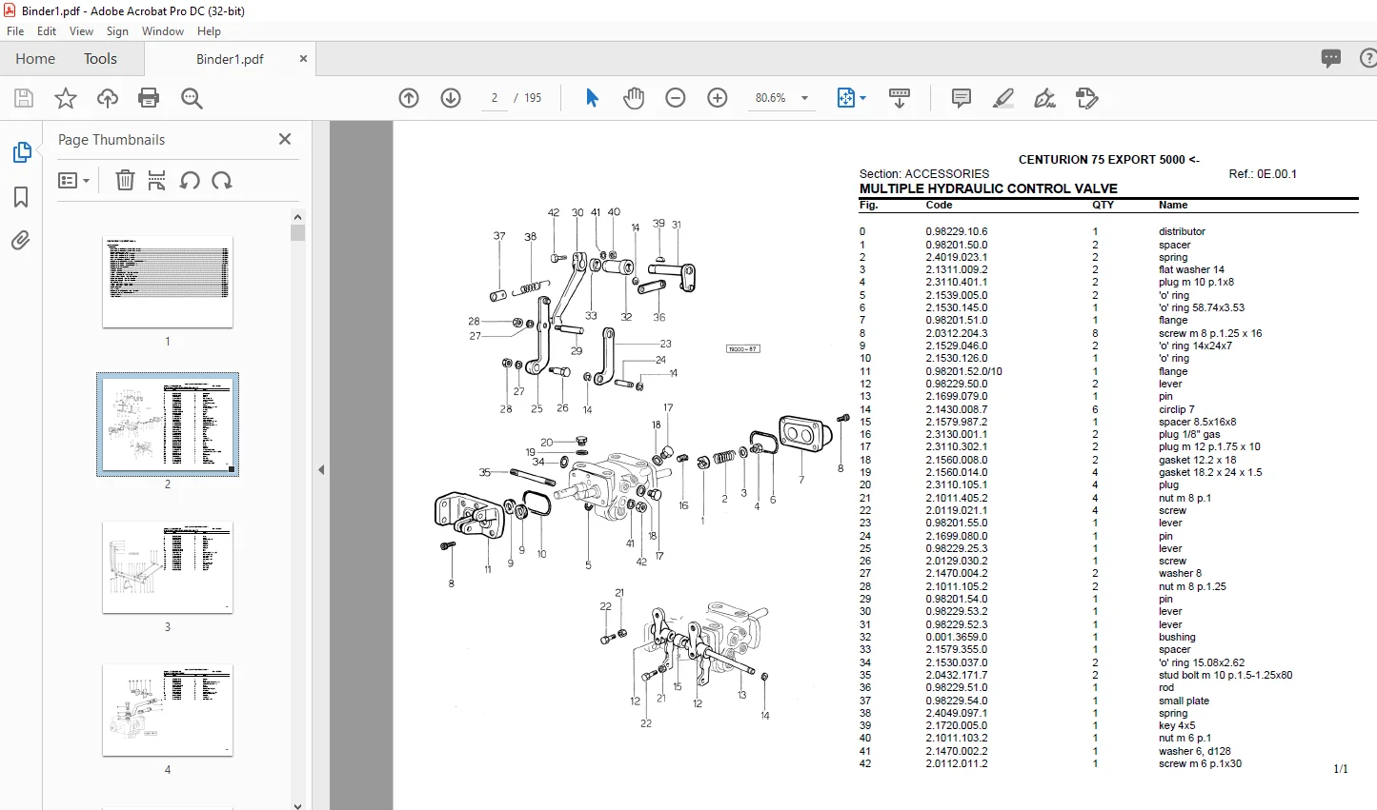
Task: Go to next page arrow
Action: 451,98
